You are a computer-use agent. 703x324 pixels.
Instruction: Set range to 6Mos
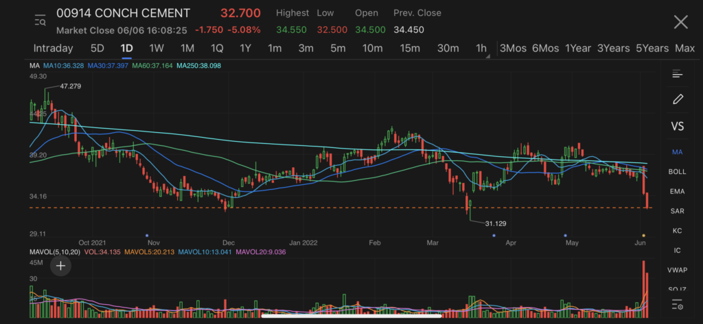(x=545, y=49)
